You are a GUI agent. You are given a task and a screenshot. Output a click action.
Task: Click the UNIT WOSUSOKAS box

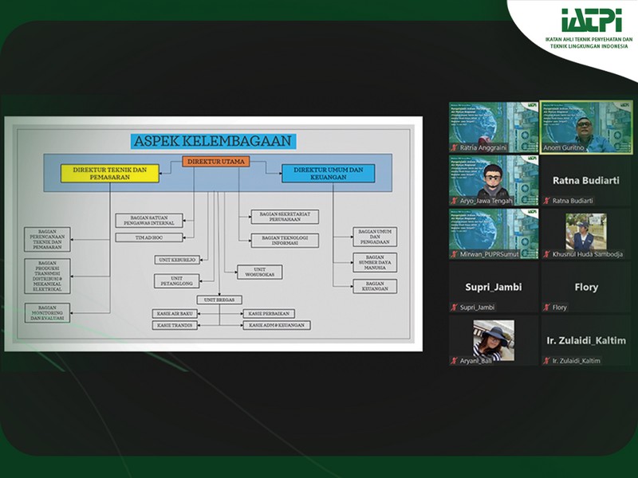click(260, 272)
